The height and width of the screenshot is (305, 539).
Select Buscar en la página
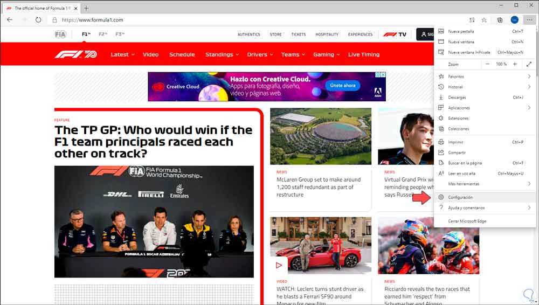click(x=485, y=163)
